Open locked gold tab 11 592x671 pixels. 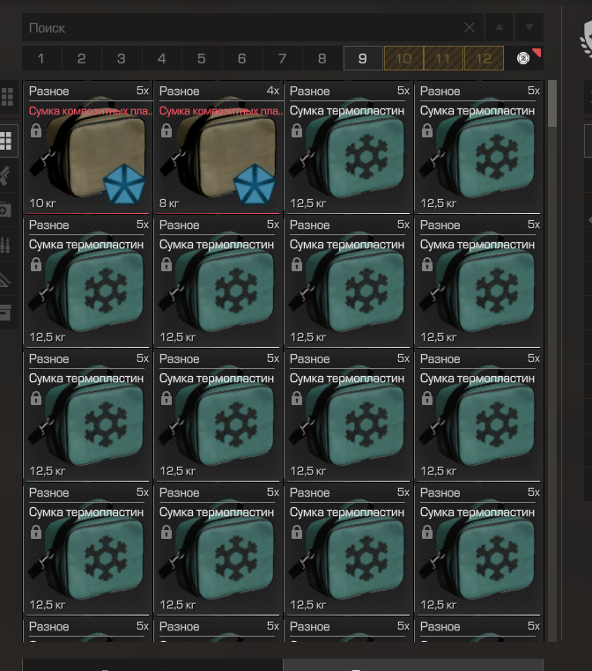(443, 58)
